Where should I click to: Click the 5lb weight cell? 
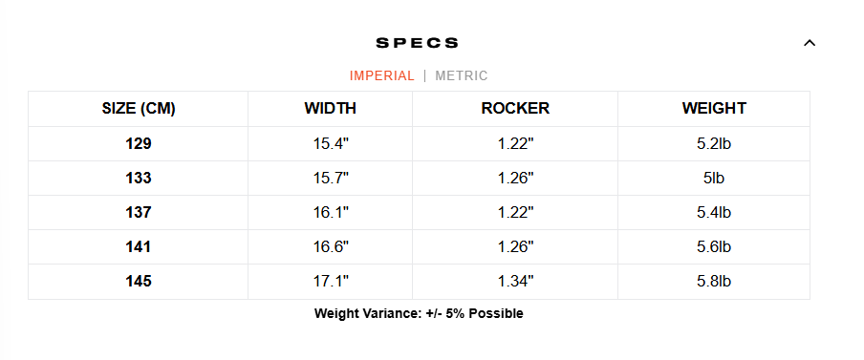714,179
